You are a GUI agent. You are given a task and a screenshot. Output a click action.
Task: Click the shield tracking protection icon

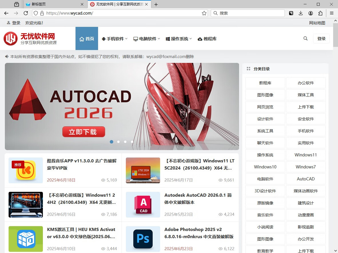(35, 13)
